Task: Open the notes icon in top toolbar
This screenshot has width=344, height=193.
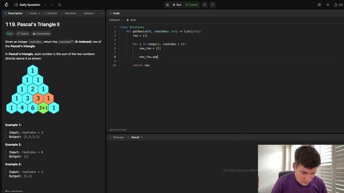Action: tap(213, 5)
